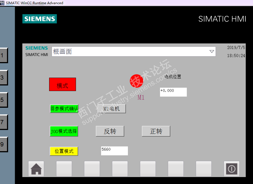The height and width of the screenshot is (184, 253).
Task: Click the power/exit icon button
Action: coord(231,169)
